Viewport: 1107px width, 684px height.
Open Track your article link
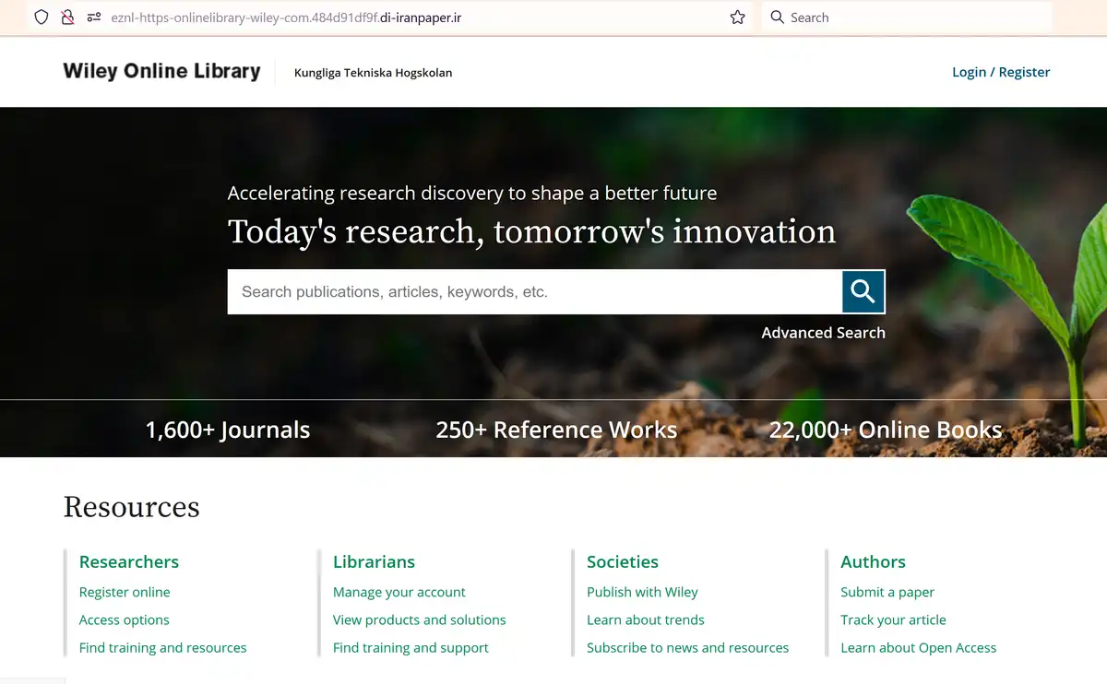pos(893,619)
